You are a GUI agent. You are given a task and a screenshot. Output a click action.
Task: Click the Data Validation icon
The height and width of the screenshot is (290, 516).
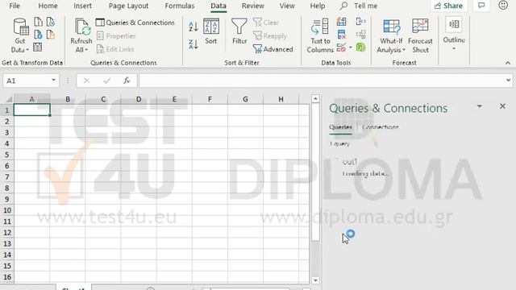pos(341,48)
